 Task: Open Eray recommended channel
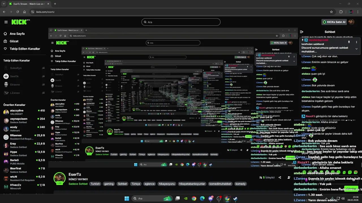(24, 145)
